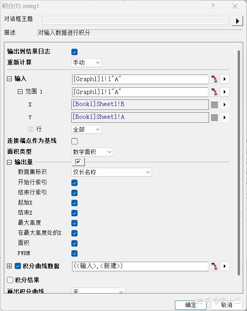This screenshot has height=311, width=247.
Task: Open the arrow flyout beside 积分曲线数据 field
Action: click(x=225, y=266)
